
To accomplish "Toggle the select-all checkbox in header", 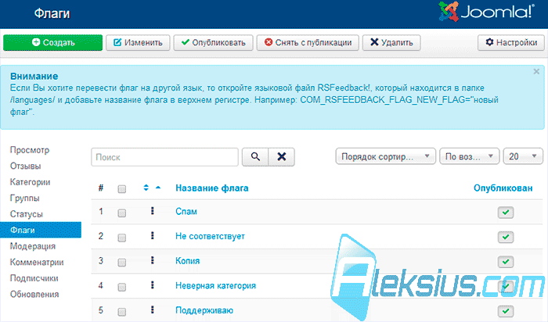I will pyautogui.click(x=121, y=188).
